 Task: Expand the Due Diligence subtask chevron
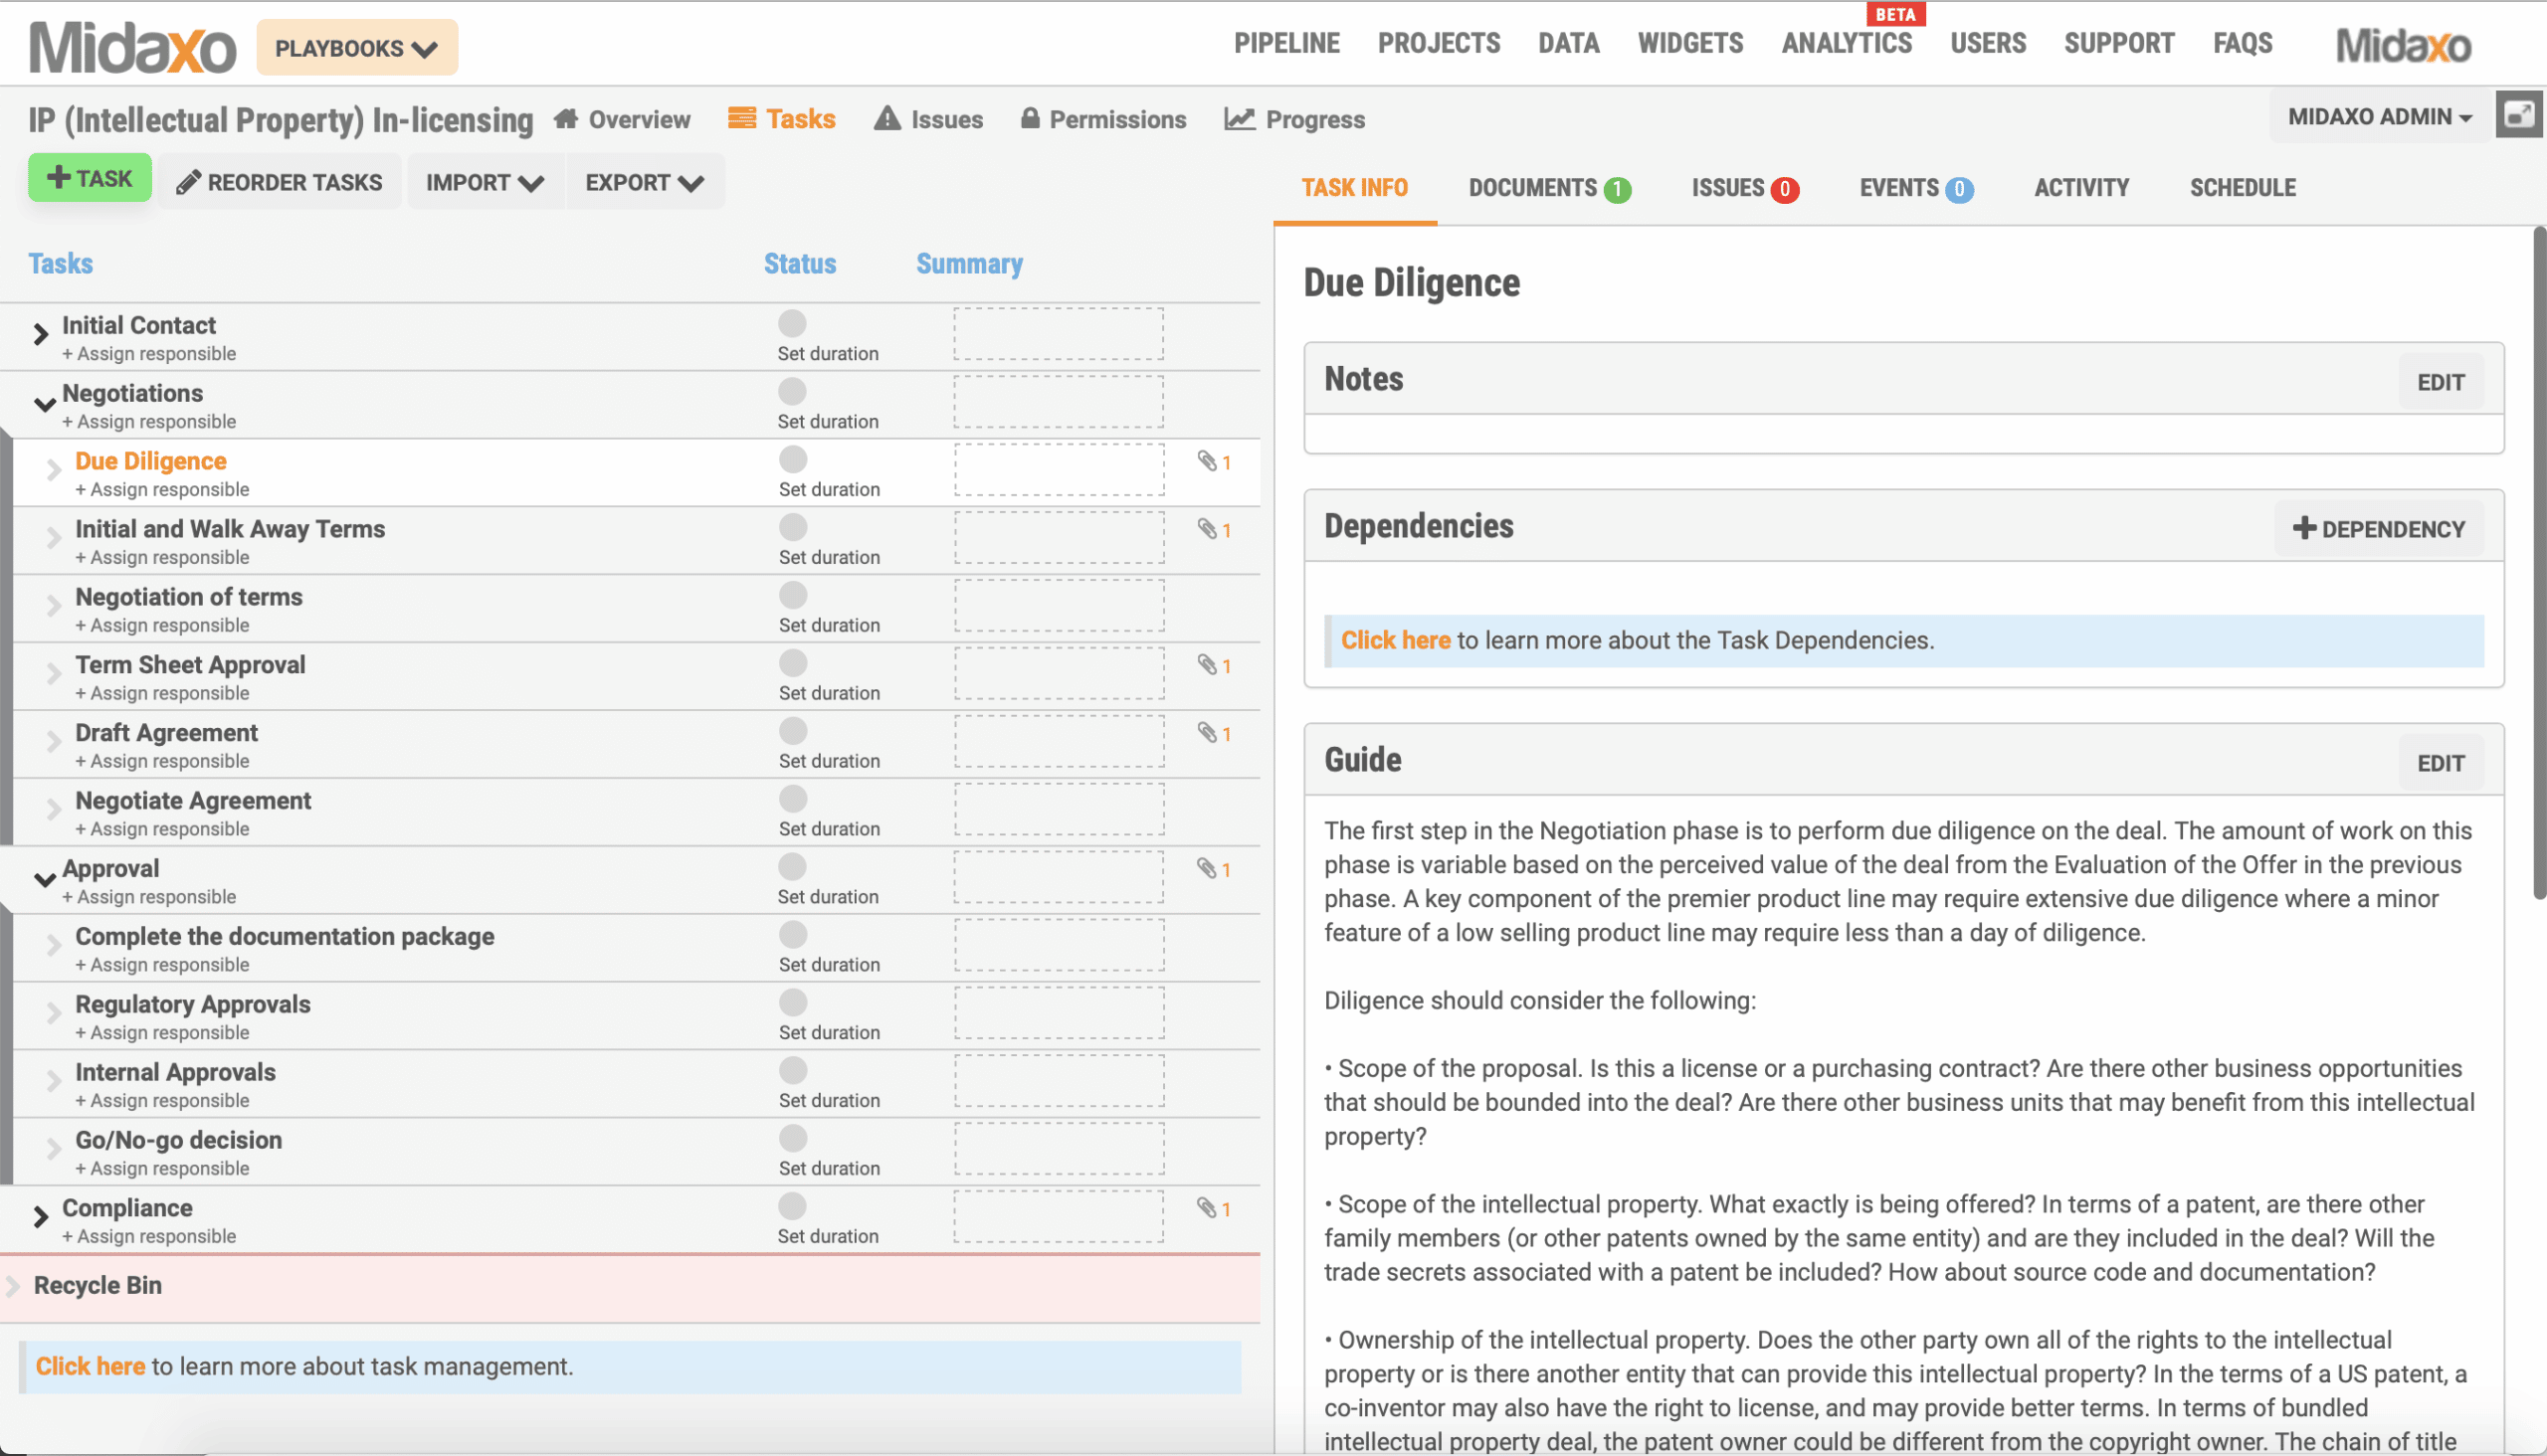point(54,469)
